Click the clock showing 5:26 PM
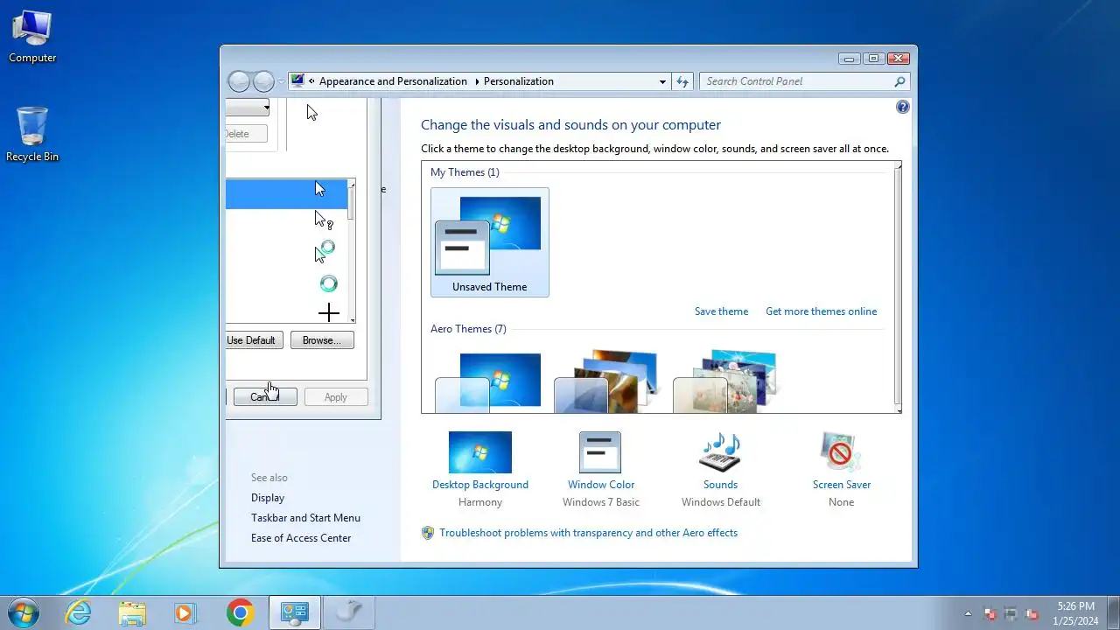Viewport: 1120px width, 630px height. tap(1075, 613)
